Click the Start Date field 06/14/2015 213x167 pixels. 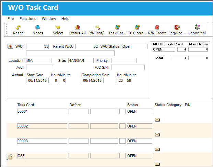(37, 80)
